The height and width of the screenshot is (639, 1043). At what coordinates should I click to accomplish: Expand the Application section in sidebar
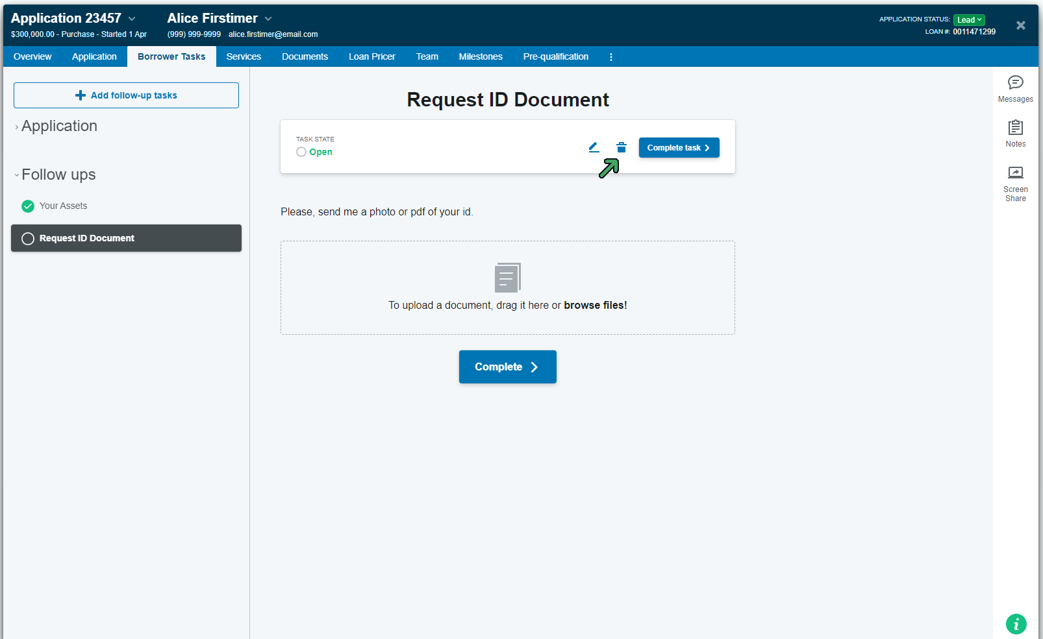tap(17, 127)
